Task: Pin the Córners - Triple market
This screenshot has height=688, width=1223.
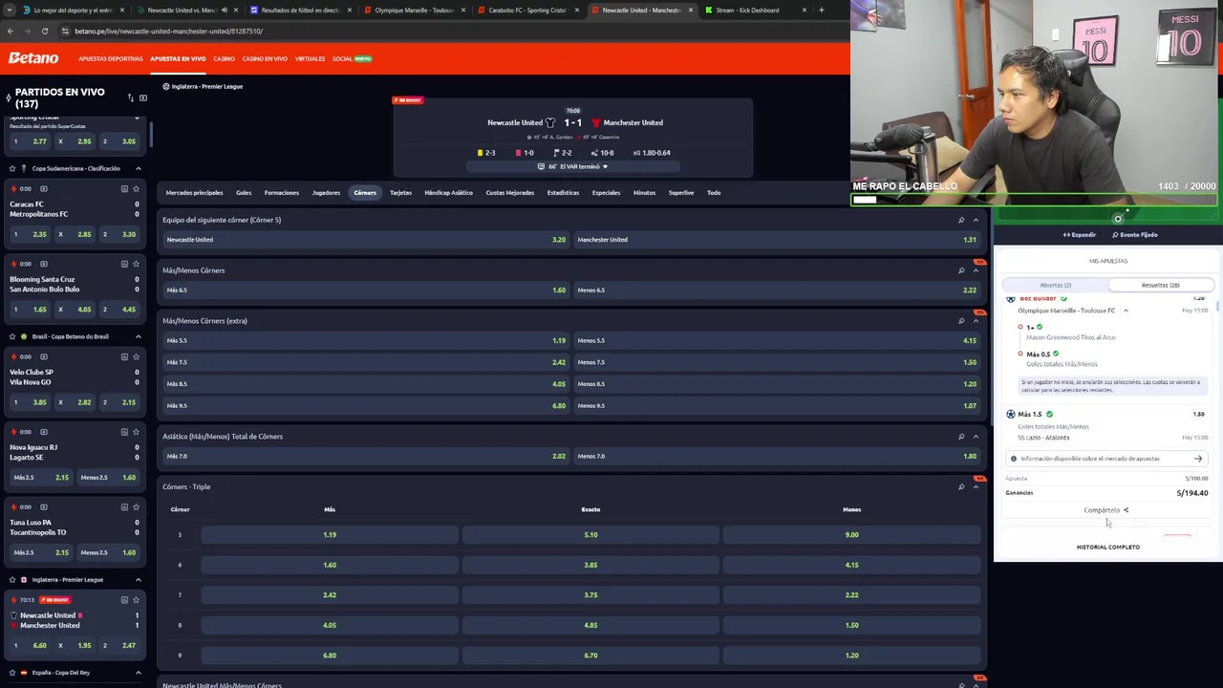Action: (961, 486)
